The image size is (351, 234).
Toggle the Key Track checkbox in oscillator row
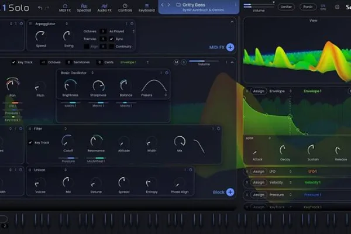[x=13, y=62]
